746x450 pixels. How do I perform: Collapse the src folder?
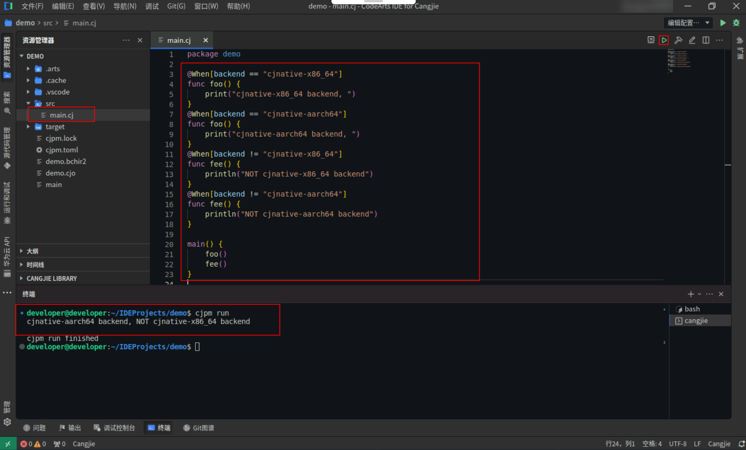[x=50, y=104]
